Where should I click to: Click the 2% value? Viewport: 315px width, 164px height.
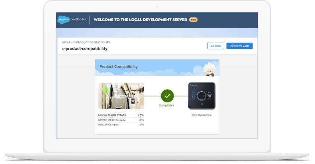142,120
